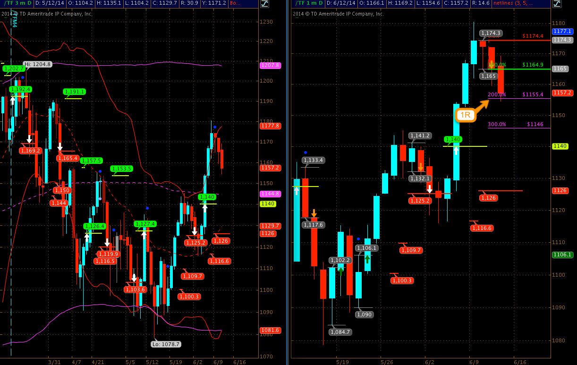577x365 pixels.
Task: Click the H: 1135.1 high value
Action: pyautogui.click(x=109, y=3)
